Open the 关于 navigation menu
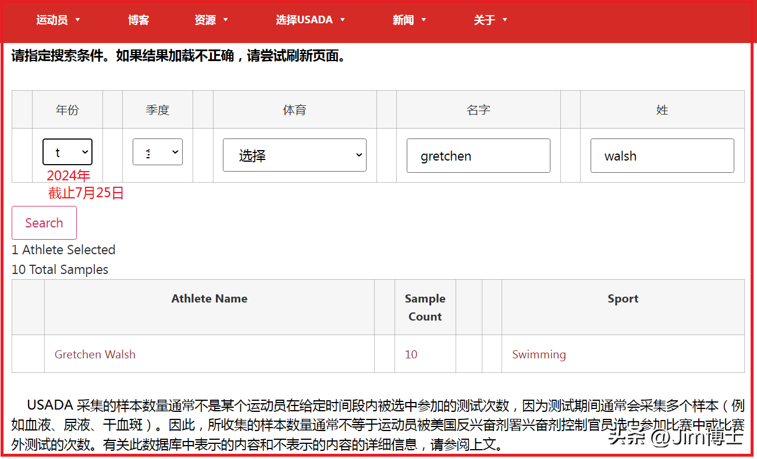The image size is (757, 459). click(484, 20)
